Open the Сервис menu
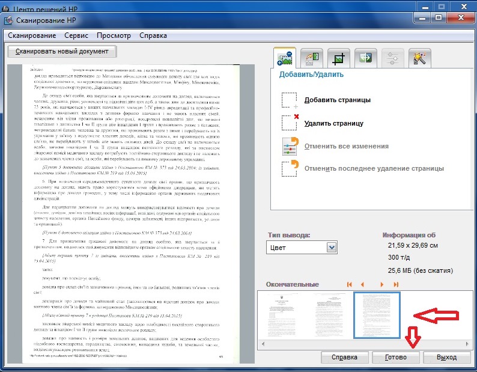This screenshot has height=372, width=477. click(x=76, y=35)
